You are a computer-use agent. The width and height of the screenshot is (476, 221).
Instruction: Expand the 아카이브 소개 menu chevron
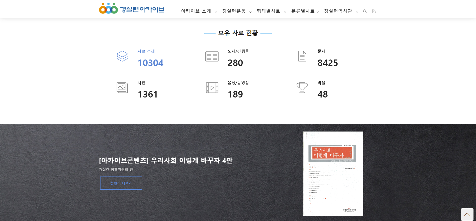tap(216, 12)
